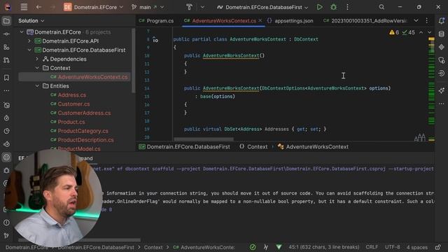Click the Context namespace breadcrumb

(x=253, y=147)
